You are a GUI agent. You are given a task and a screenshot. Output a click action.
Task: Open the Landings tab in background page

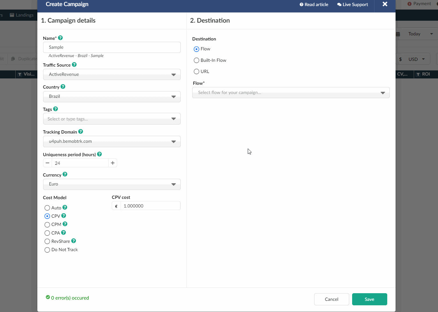click(22, 15)
